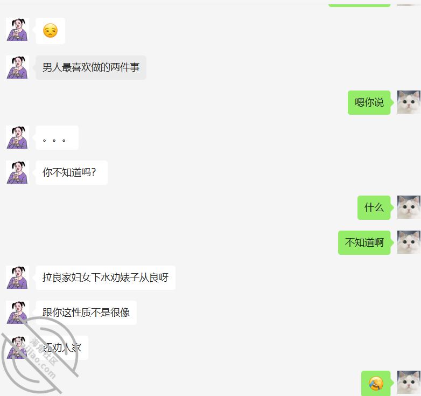
Task: Select the '跟你这性质不是很像' message bubble
Action: (86, 312)
